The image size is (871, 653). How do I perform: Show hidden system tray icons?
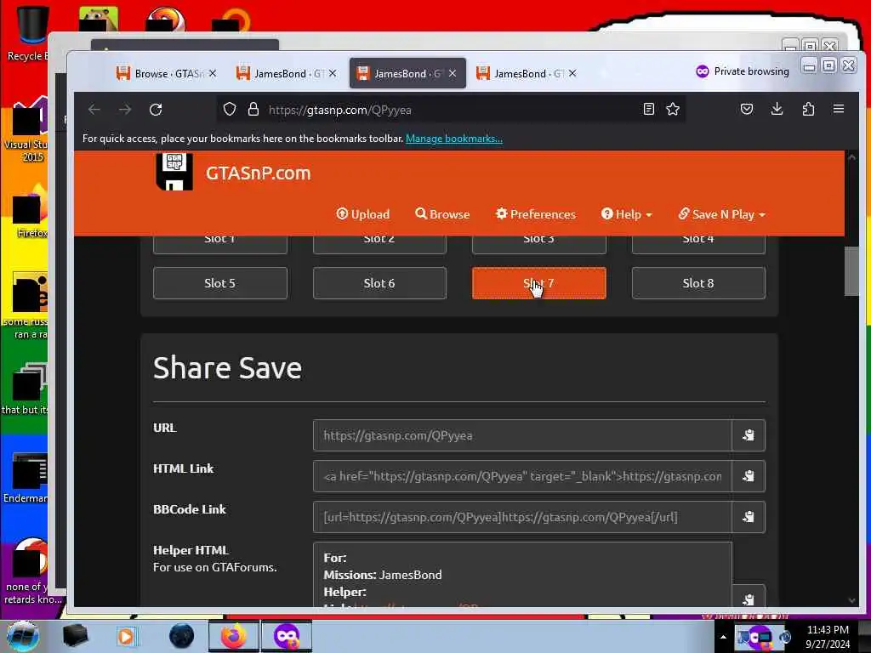[x=723, y=637]
